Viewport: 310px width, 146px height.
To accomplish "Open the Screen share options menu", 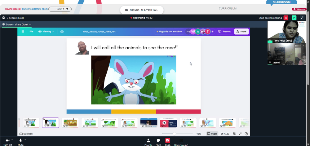I will click(30, 24).
